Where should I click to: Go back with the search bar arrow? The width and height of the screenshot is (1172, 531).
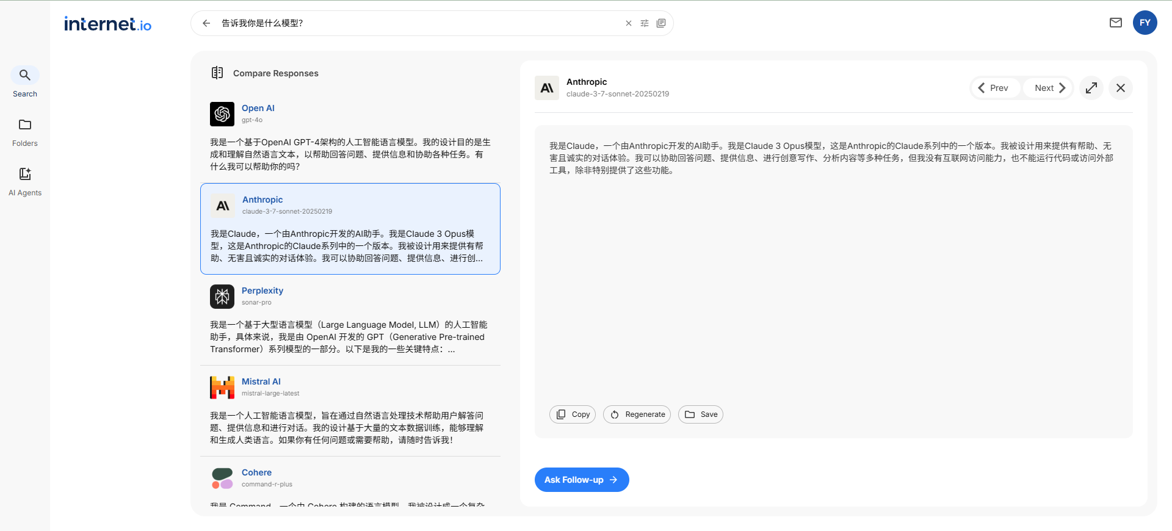pyautogui.click(x=206, y=23)
